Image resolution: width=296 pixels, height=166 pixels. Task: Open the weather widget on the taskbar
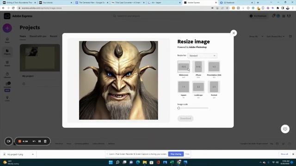11,162
